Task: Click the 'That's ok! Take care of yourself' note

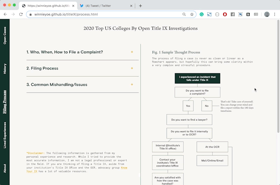Action: pos(237,106)
